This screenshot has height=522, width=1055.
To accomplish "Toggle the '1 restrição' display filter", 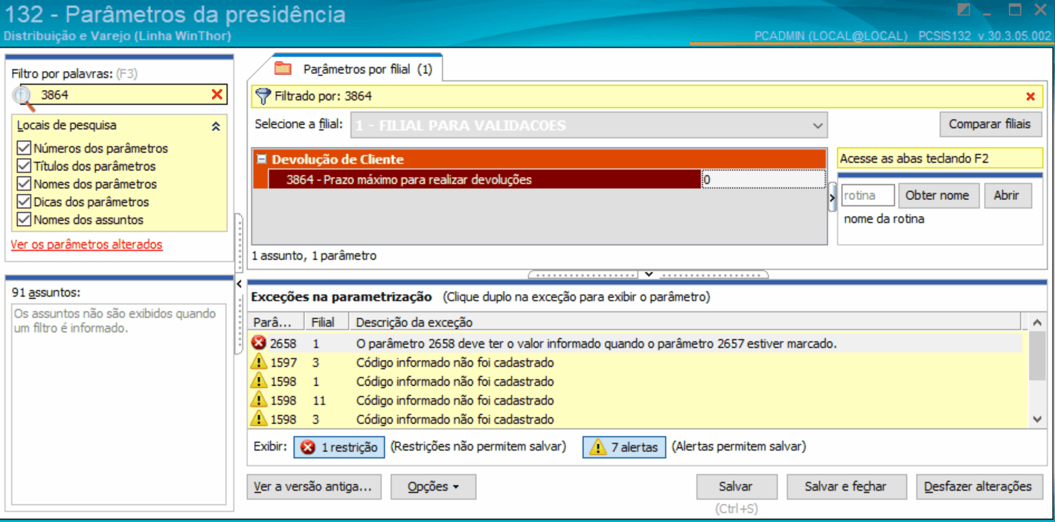I will [x=339, y=448].
